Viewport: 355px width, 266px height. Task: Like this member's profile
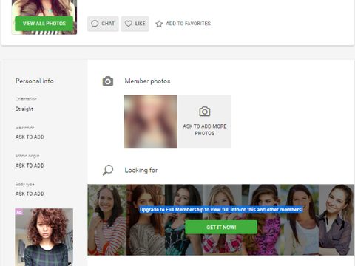pos(135,24)
